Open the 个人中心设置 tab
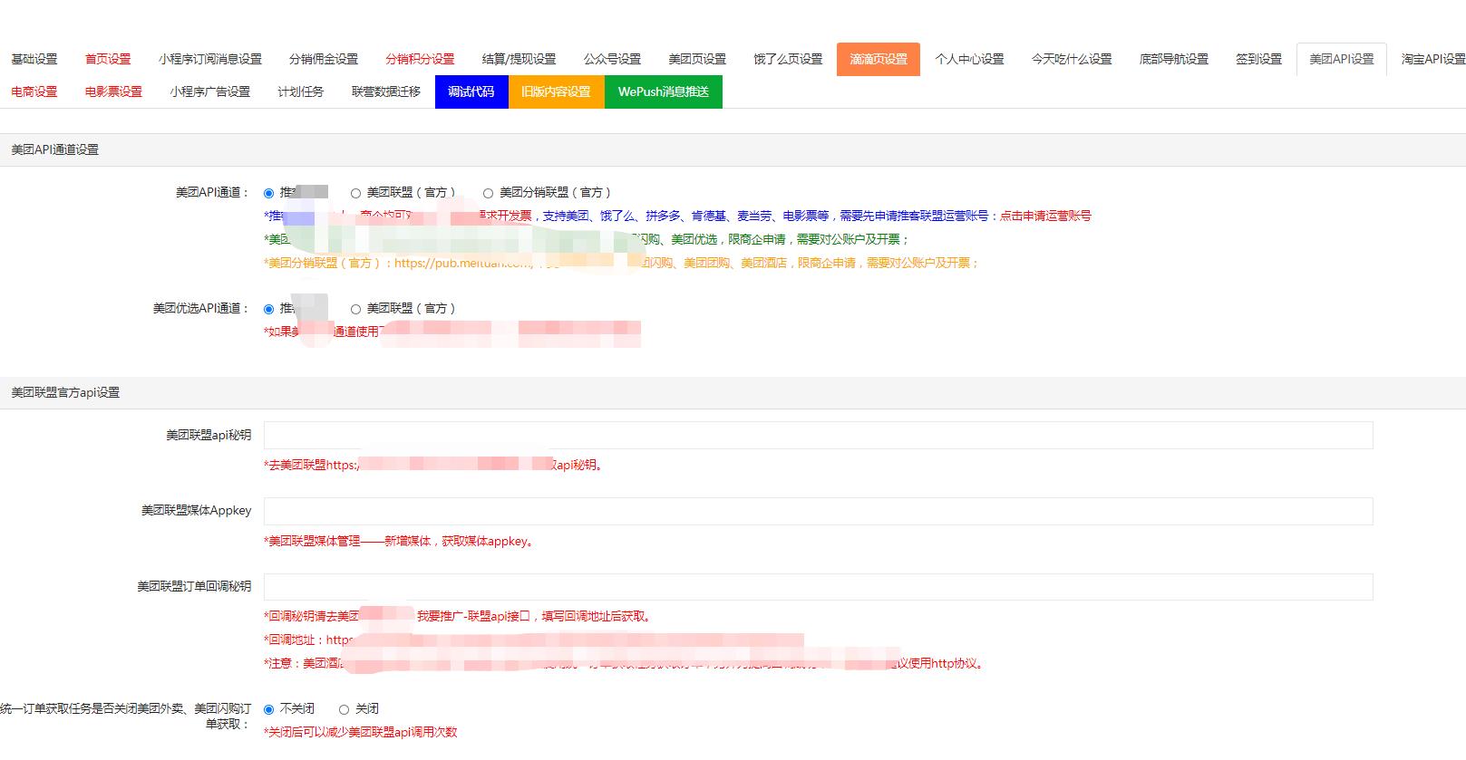This screenshot has height=760, width=1466. click(970, 59)
